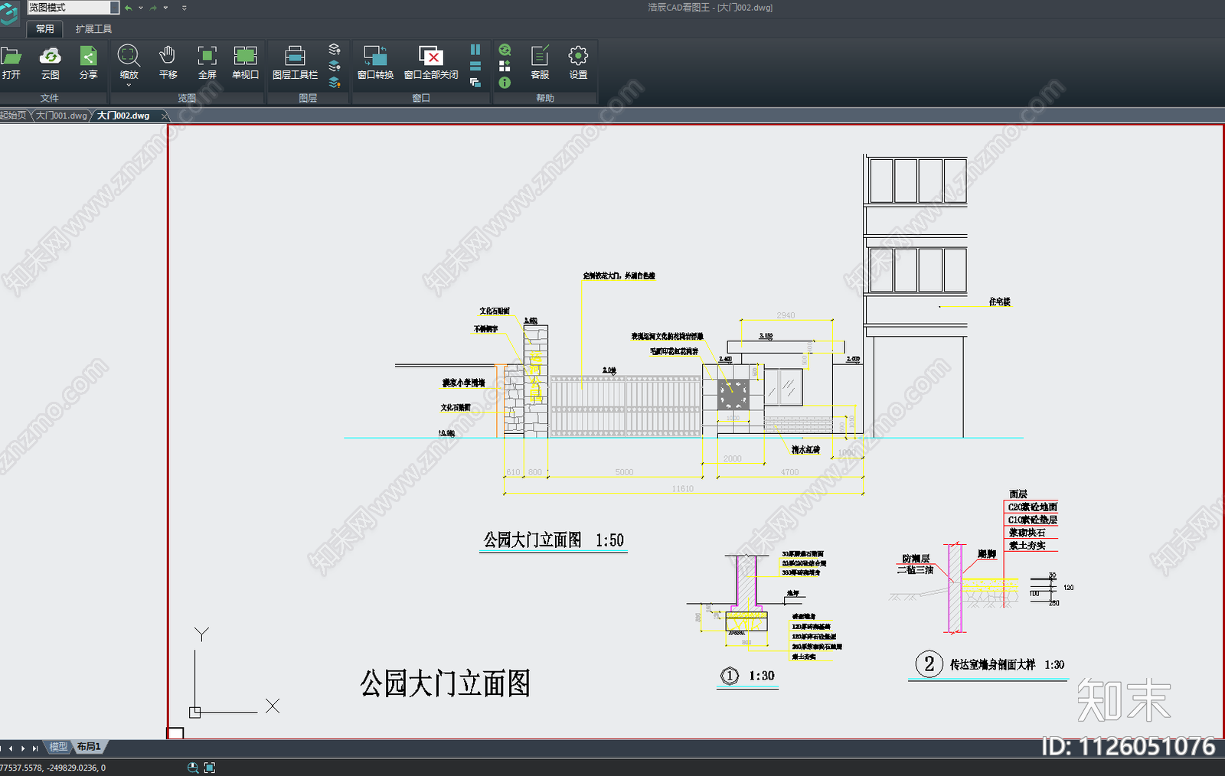
Task: Jump to last layout tab arrow
Action: tap(35, 748)
